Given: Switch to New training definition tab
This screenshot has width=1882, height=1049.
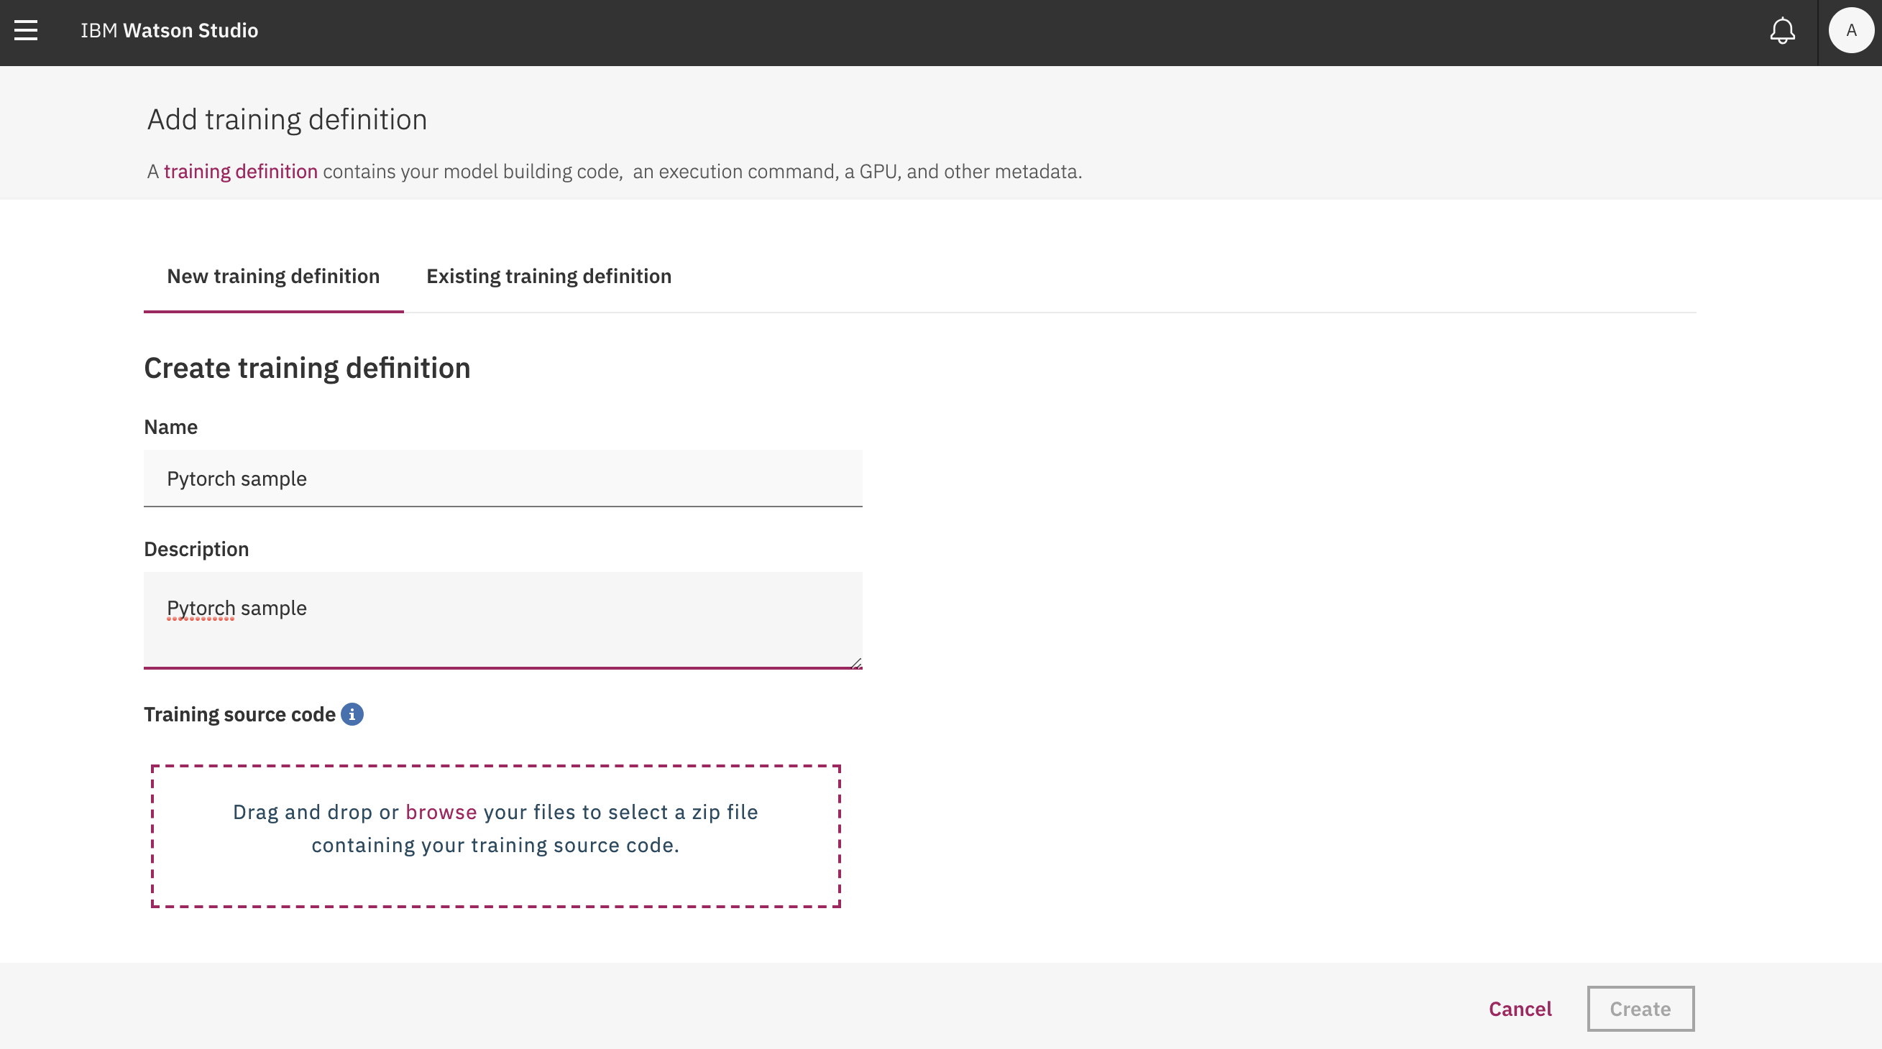Looking at the screenshot, I should click(x=273, y=277).
